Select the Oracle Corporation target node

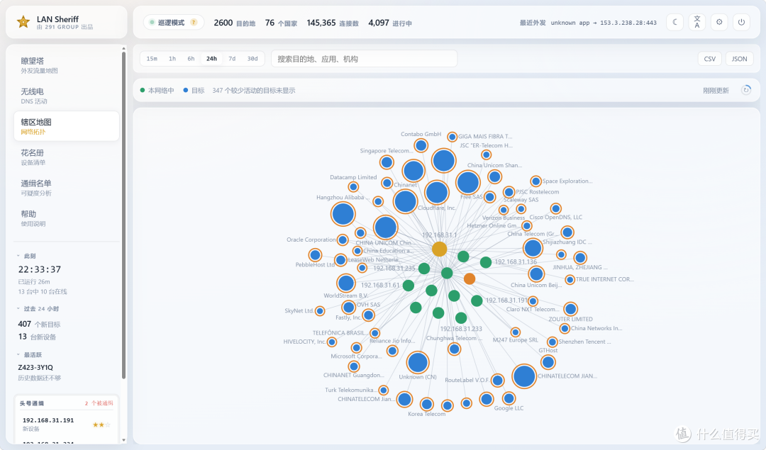pos(343,240)
